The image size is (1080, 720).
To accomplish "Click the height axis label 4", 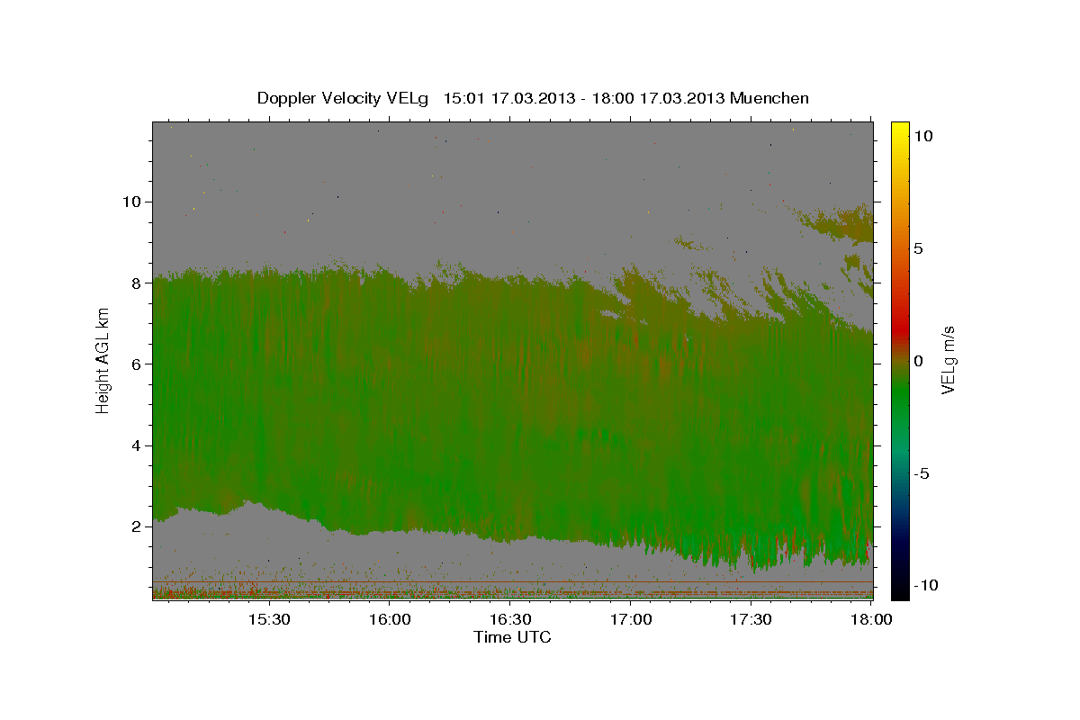I will 136,445.
